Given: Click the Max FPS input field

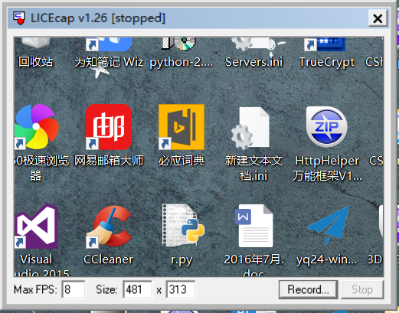Looking at the screenshot, I should click(x=74, y=289).
